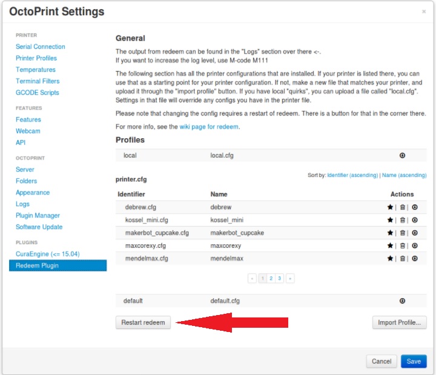Star the debrew.cfg profile
Viewport: 436px width, 375px height.
point(390,207)
